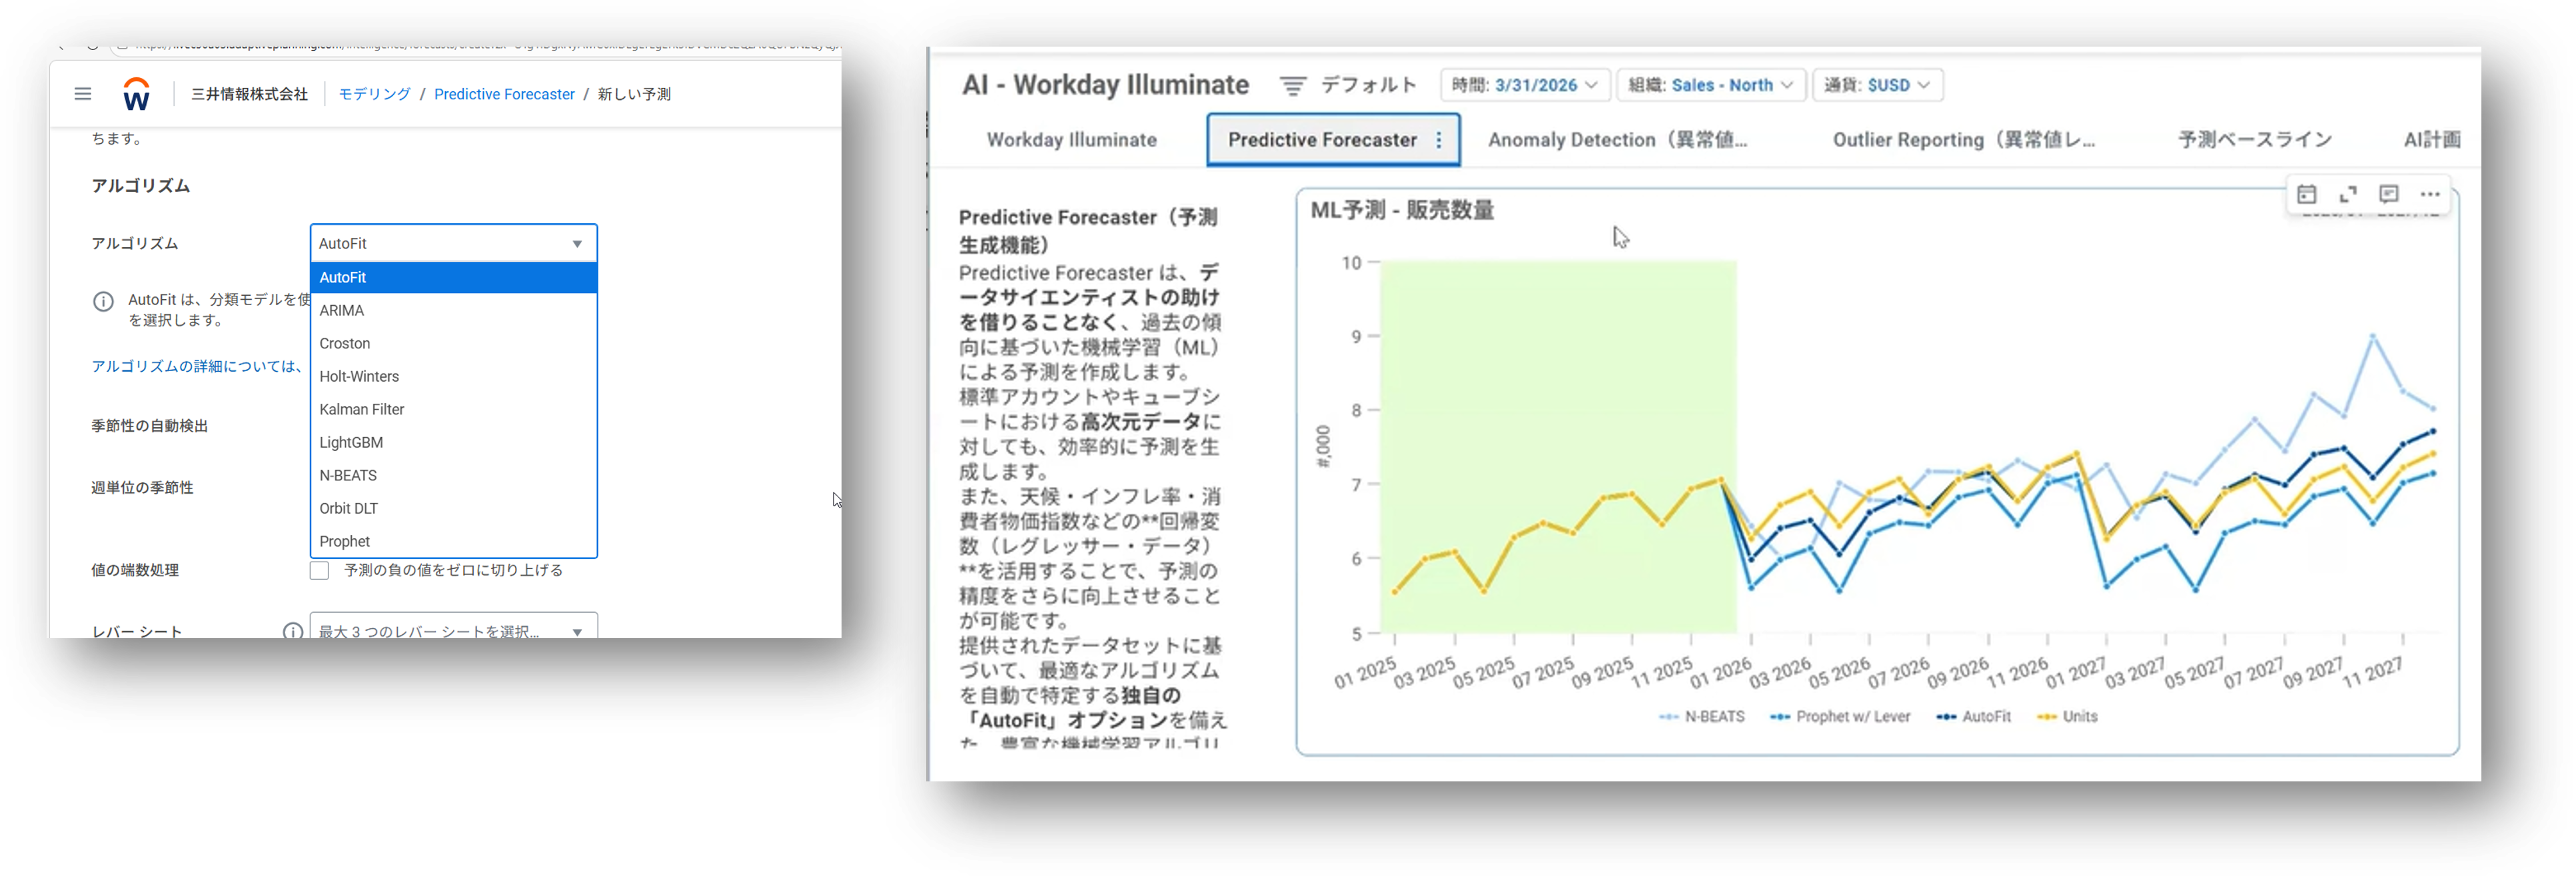Click the 値の端数処理 label
This screenshot has width=2576, height=876.
click(135, 571)
